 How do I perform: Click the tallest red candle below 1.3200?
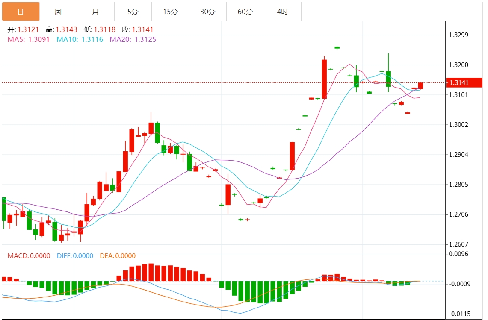(324, 79)
